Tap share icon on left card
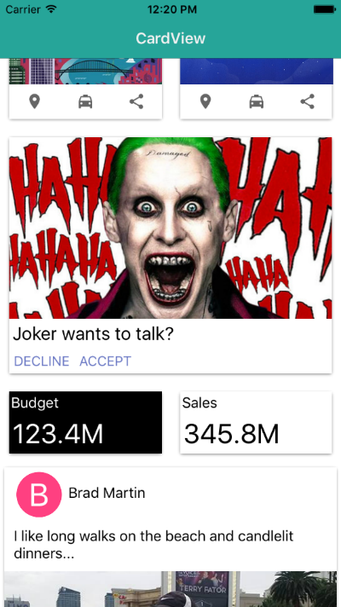 coord(136,101)
